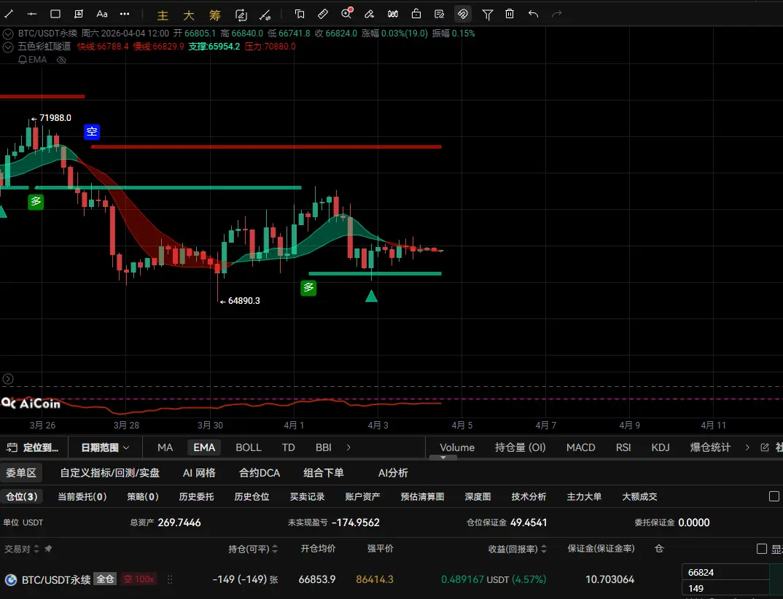Toggle the 持仓量 (OI) sub-indicator
The height and width of the screenshot is (599, 783).
click(521, 447)
